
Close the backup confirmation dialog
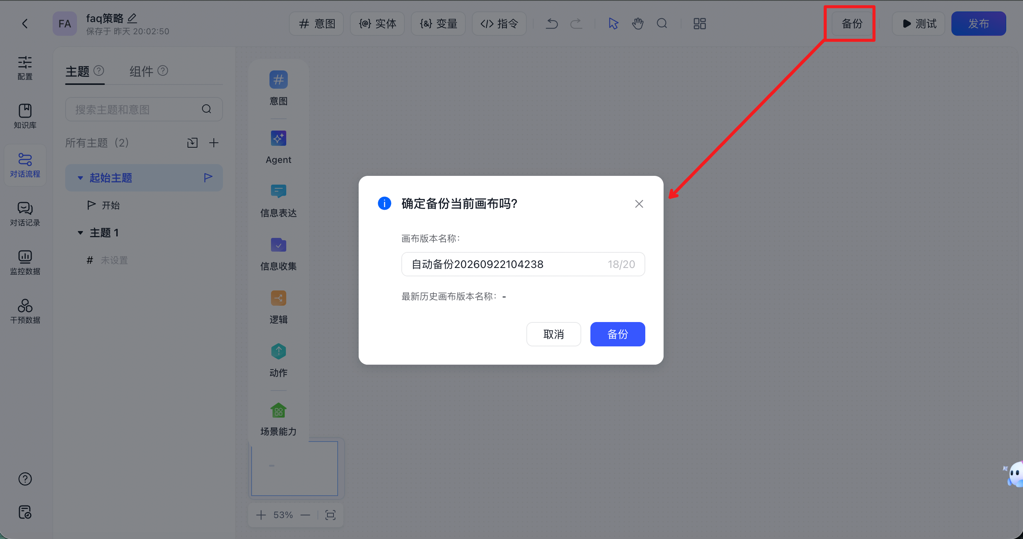(639, 204)
